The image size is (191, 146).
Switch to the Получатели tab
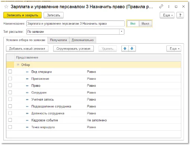[58, 40]
